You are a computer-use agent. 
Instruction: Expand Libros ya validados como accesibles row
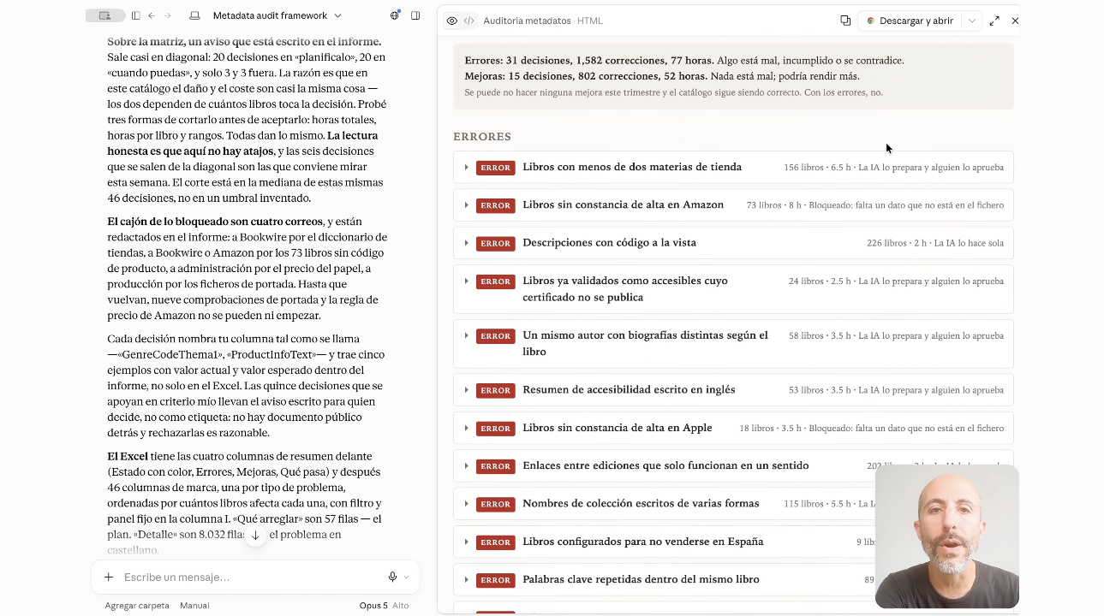(733, 289)
